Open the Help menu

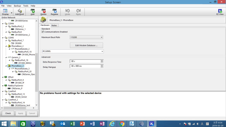[x=33, y=6]
